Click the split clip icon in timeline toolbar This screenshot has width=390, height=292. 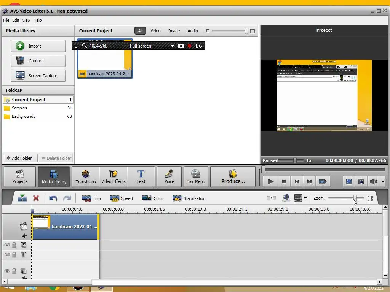22,198
